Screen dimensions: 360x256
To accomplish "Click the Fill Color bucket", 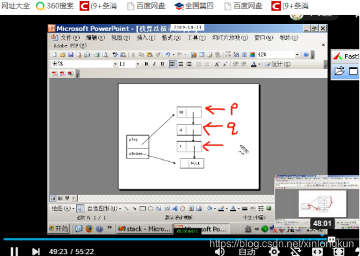I will coord(209,209).
